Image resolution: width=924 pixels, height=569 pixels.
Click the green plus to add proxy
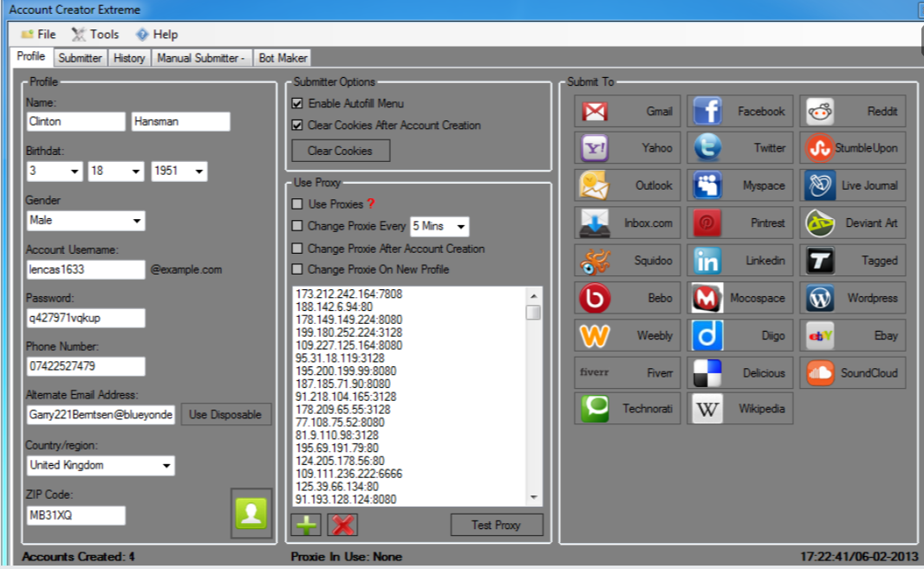[x=305, y=524]
